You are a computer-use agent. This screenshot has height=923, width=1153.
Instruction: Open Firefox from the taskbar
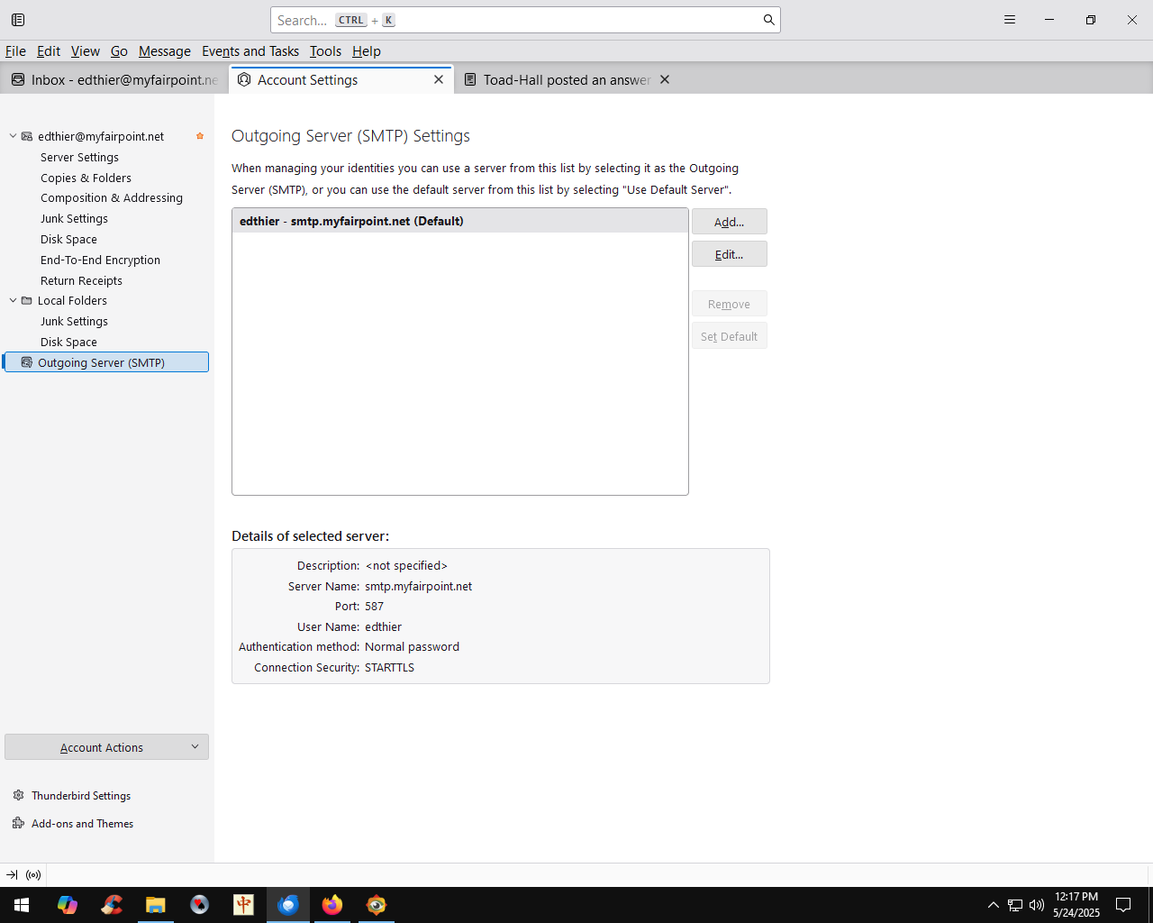pyautogui.click(x=332, y=905)
